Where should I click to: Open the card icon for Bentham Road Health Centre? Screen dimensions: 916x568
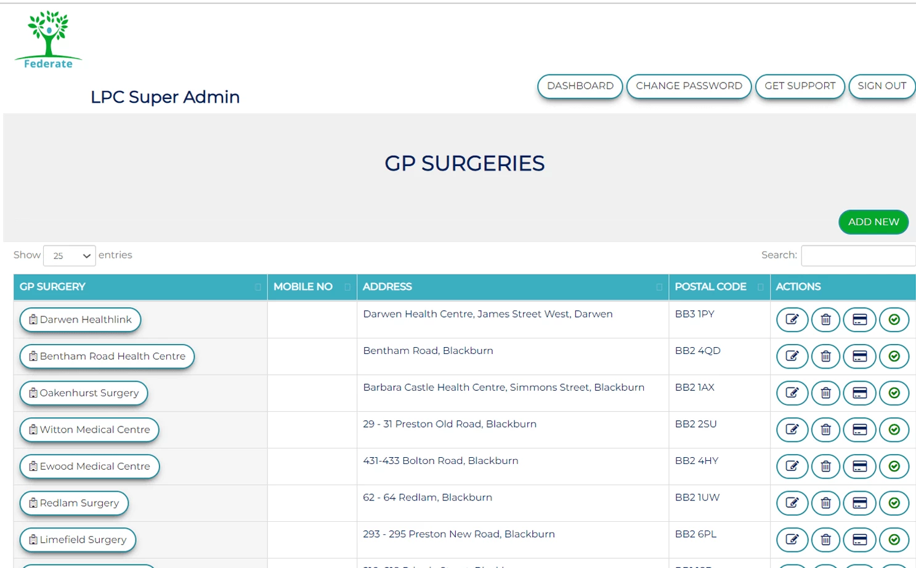tap(860, 356)
